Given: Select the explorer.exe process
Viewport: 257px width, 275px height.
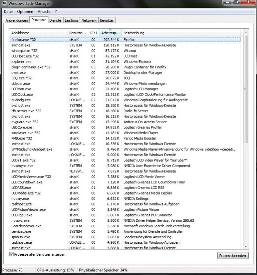Looking at the screenshot, I should point(125,62).
